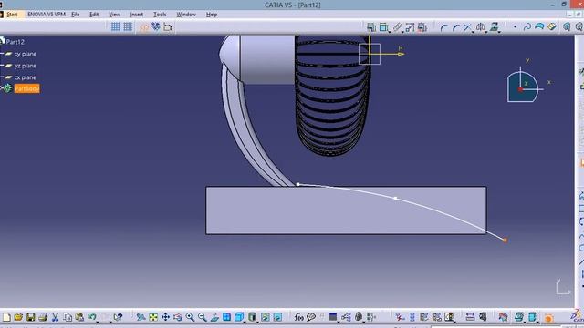Screen dimensions: 584x328
Task: Copy selection using the Copy icon
Action: click(68, 317)
